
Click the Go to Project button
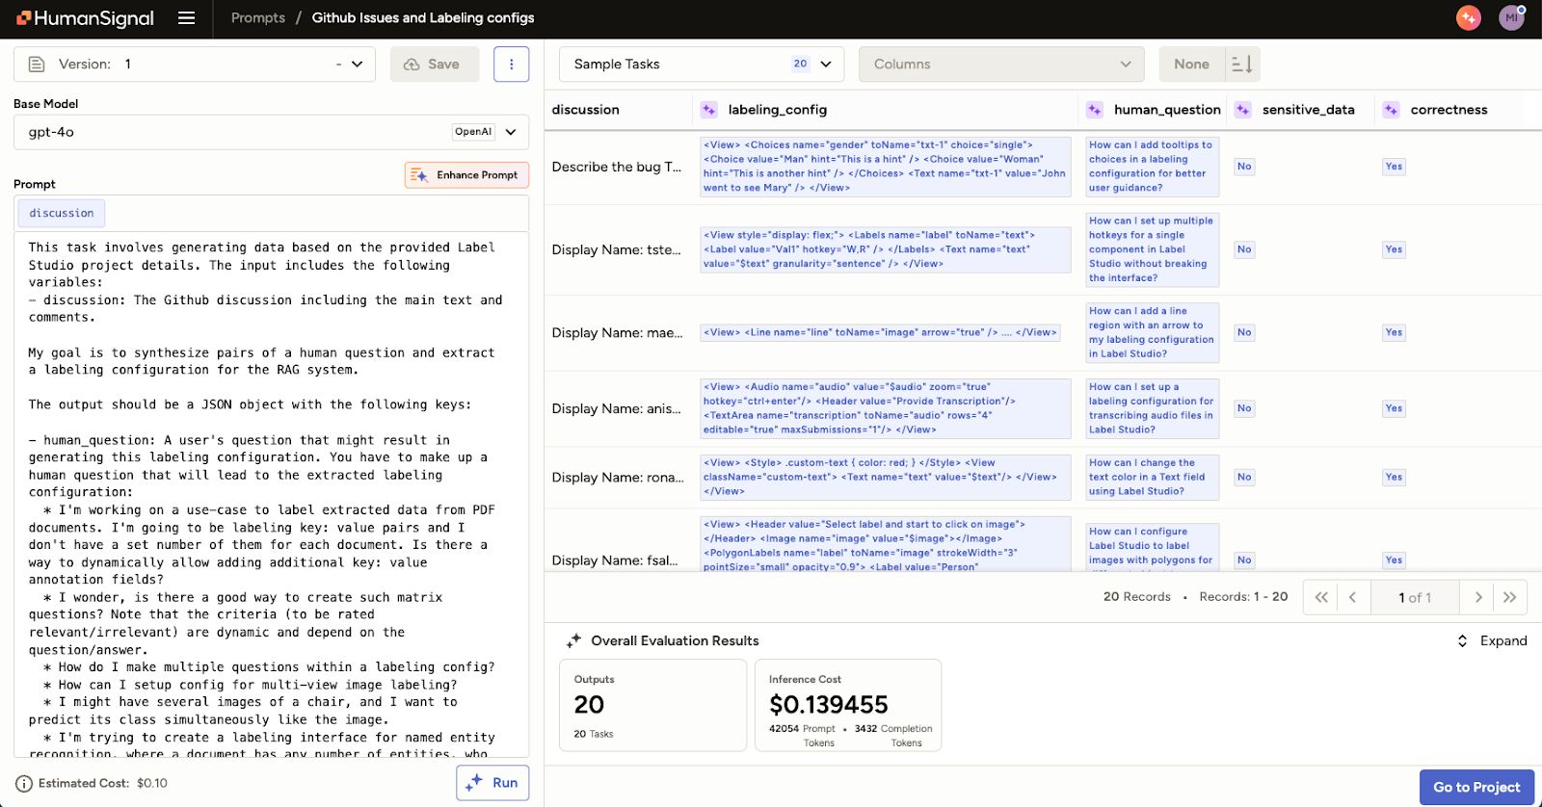click(x=1476, y=788)
